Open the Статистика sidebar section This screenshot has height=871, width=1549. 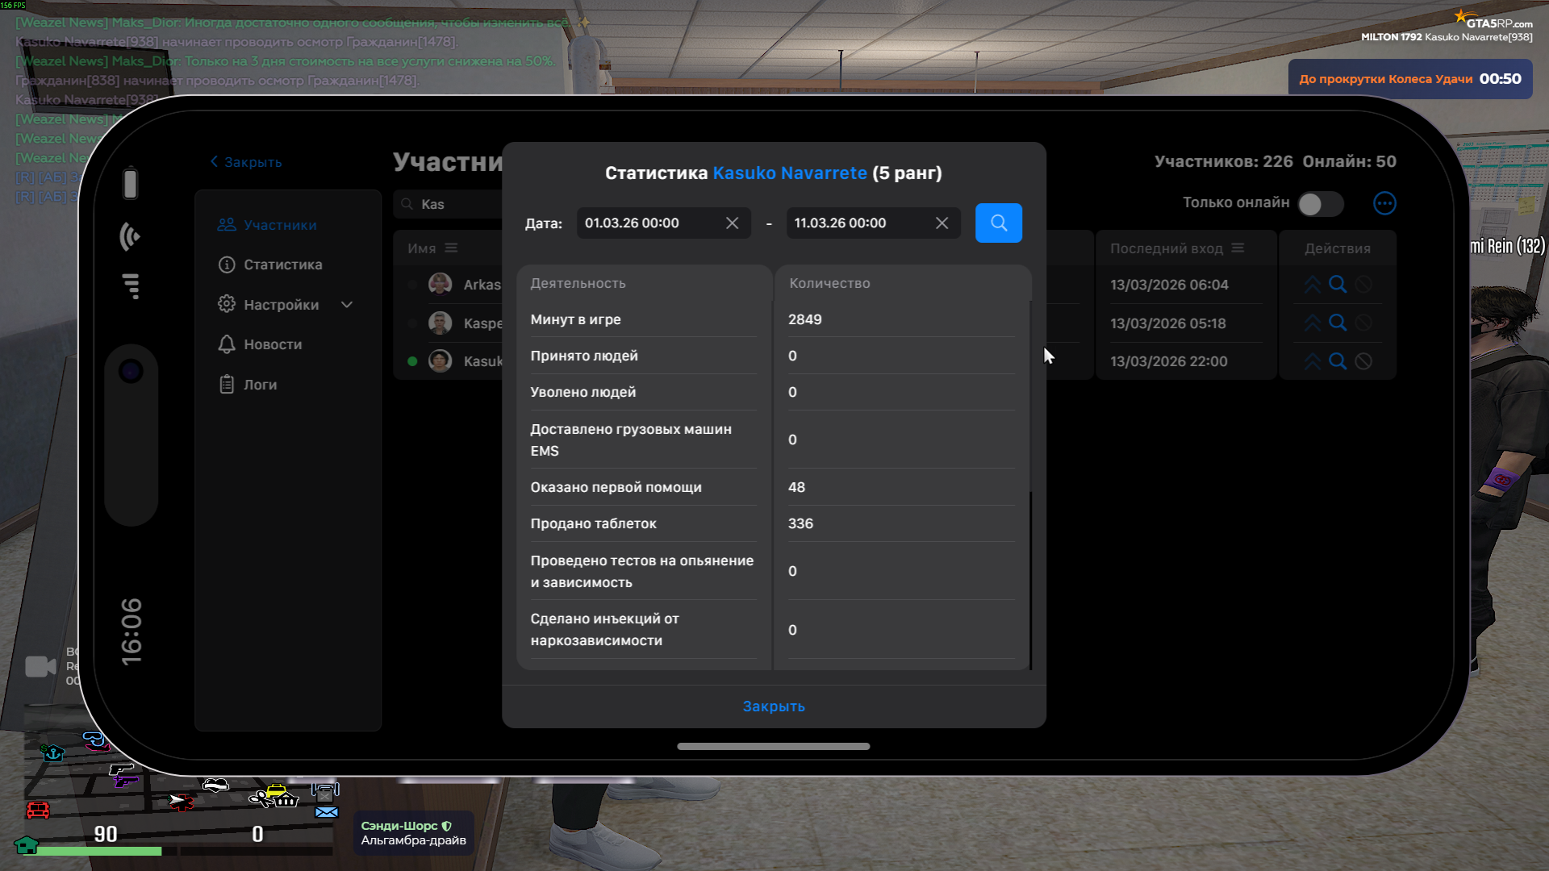click(282, 265)
